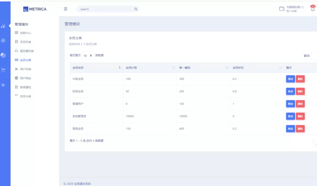Click 修改 button for 中级会员 row

pyautogui.click(x=290, y=79)
